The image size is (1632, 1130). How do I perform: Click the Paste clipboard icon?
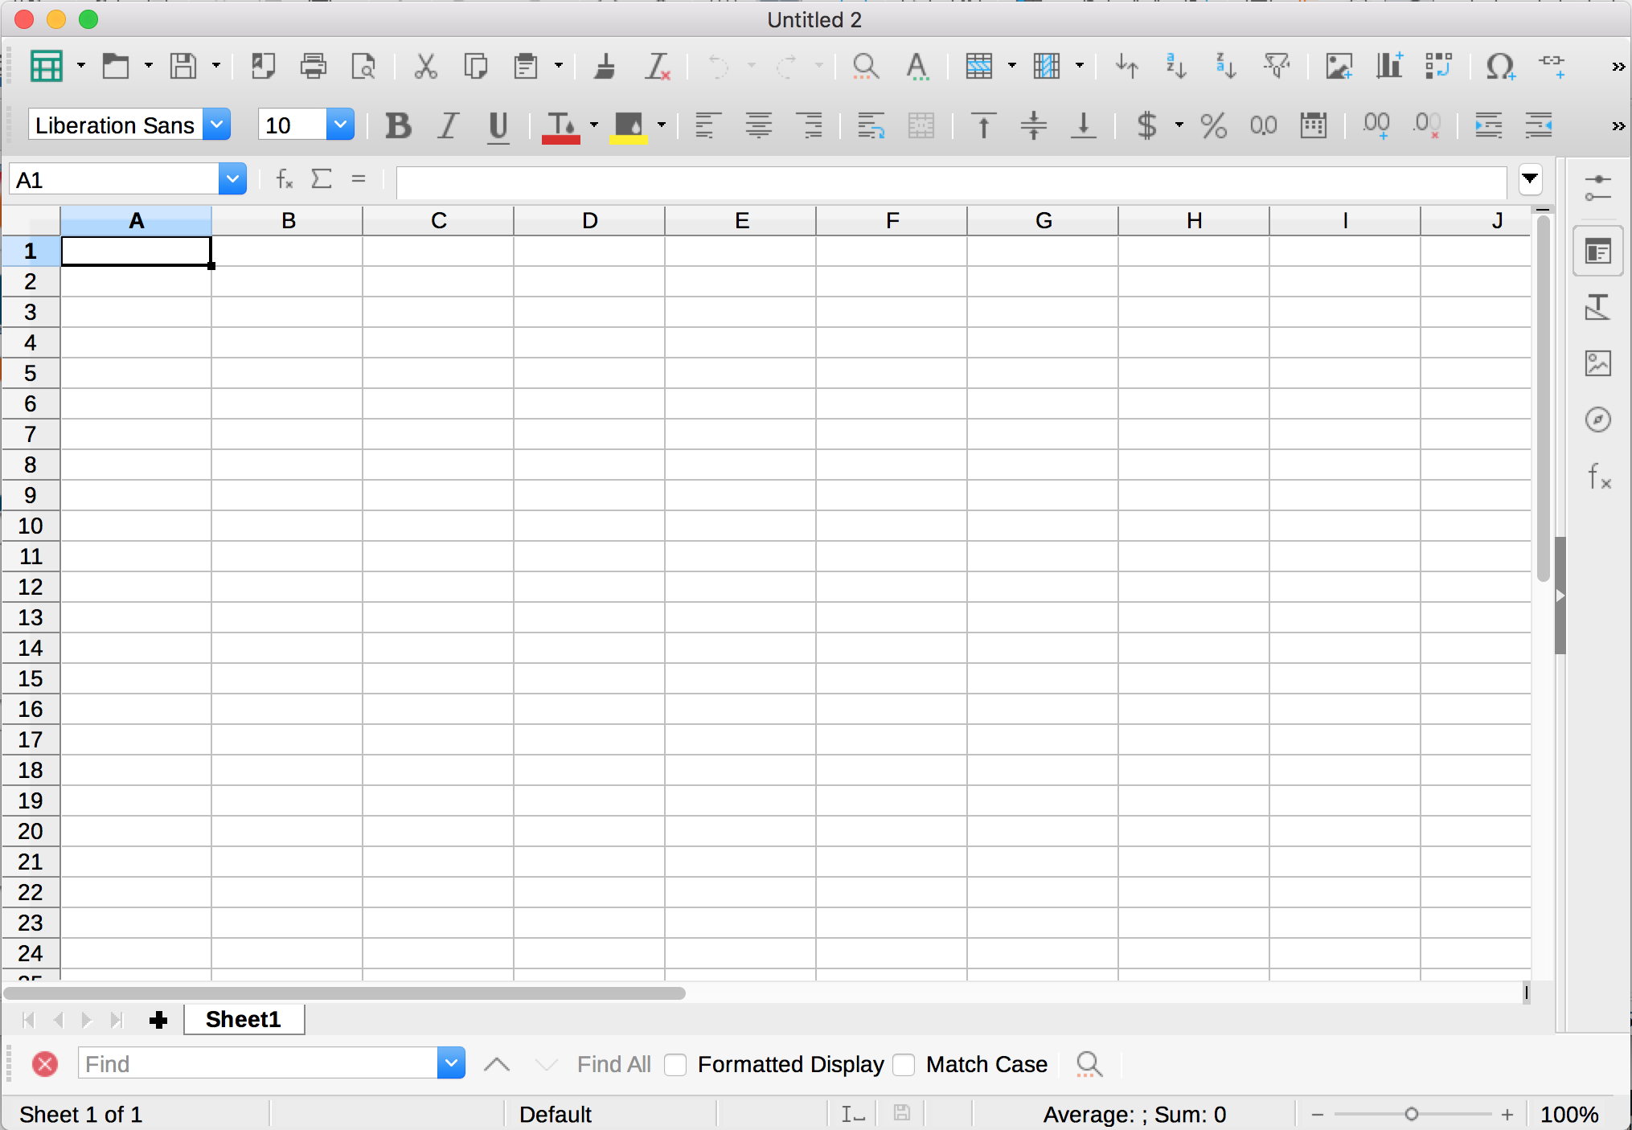[x=526, y=66]
